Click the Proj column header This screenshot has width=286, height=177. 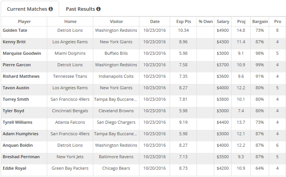click(x=241, y=21)
